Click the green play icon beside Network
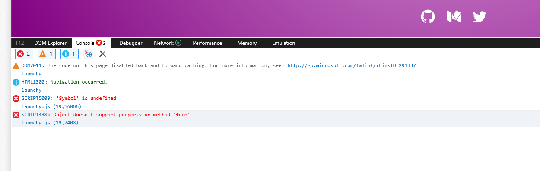Viewport: 540px width, 171px height. (x=178, y=43)
